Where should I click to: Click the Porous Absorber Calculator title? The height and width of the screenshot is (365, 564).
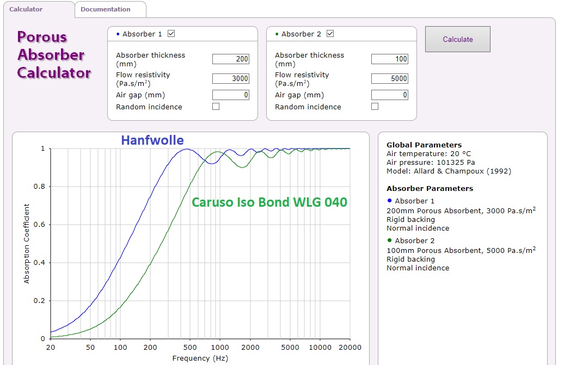54,55
